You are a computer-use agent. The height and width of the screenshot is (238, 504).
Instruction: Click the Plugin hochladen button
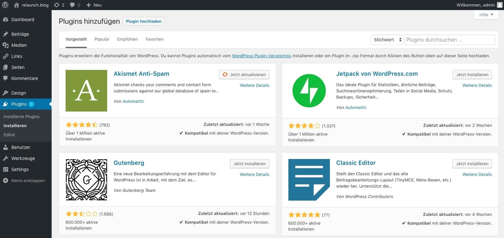[144, 21]
